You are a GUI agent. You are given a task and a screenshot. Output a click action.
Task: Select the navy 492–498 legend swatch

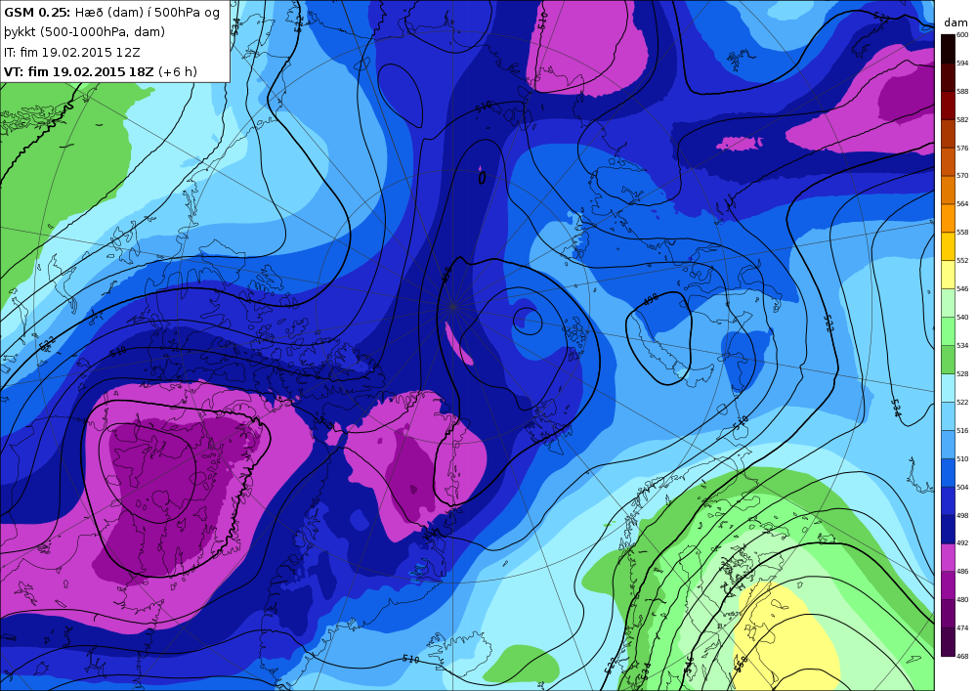947,529
